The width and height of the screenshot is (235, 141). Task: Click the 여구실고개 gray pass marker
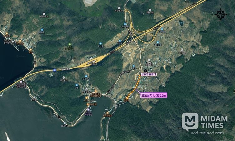[44, 14]
